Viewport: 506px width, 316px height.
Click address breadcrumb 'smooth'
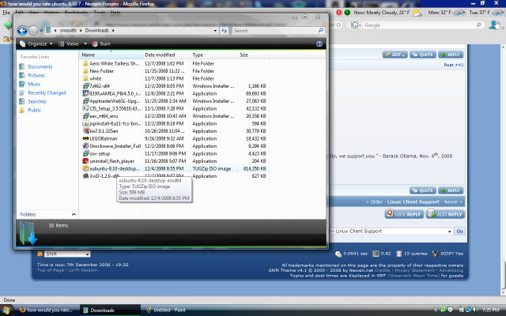click(x=68, y=31)
